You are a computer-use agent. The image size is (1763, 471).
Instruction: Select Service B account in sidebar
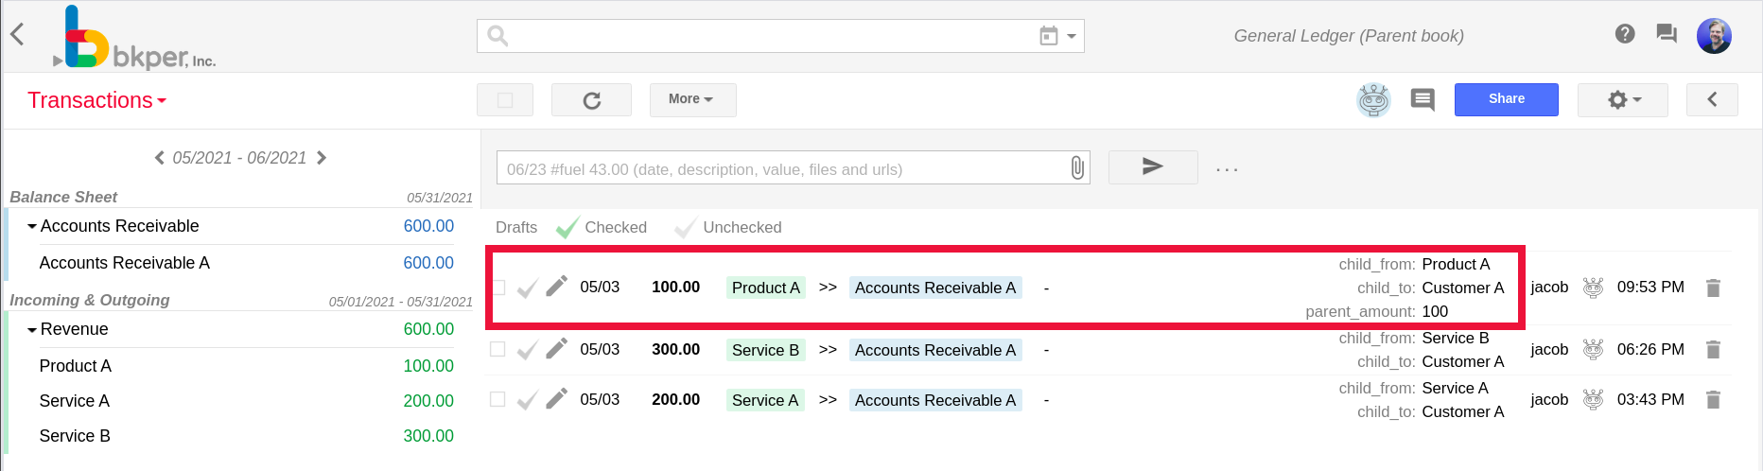75,436
